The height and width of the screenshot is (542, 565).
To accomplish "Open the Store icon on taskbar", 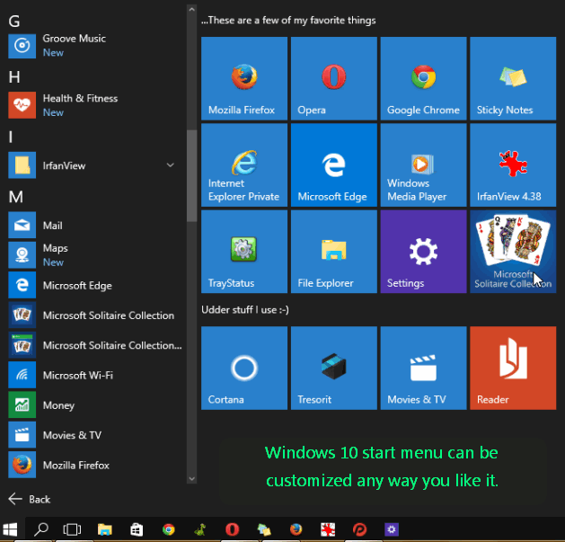I will pyautogui.click(x=137, y=529).
